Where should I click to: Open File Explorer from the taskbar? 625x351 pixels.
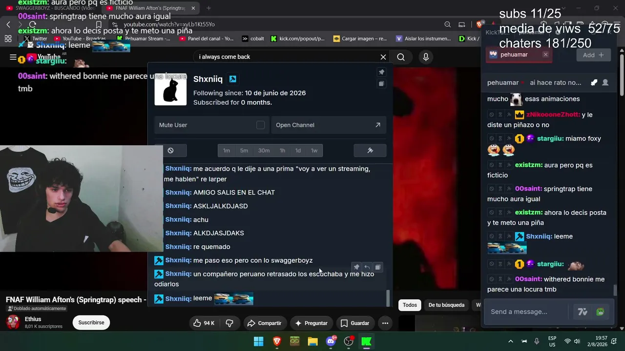[312, 341]
